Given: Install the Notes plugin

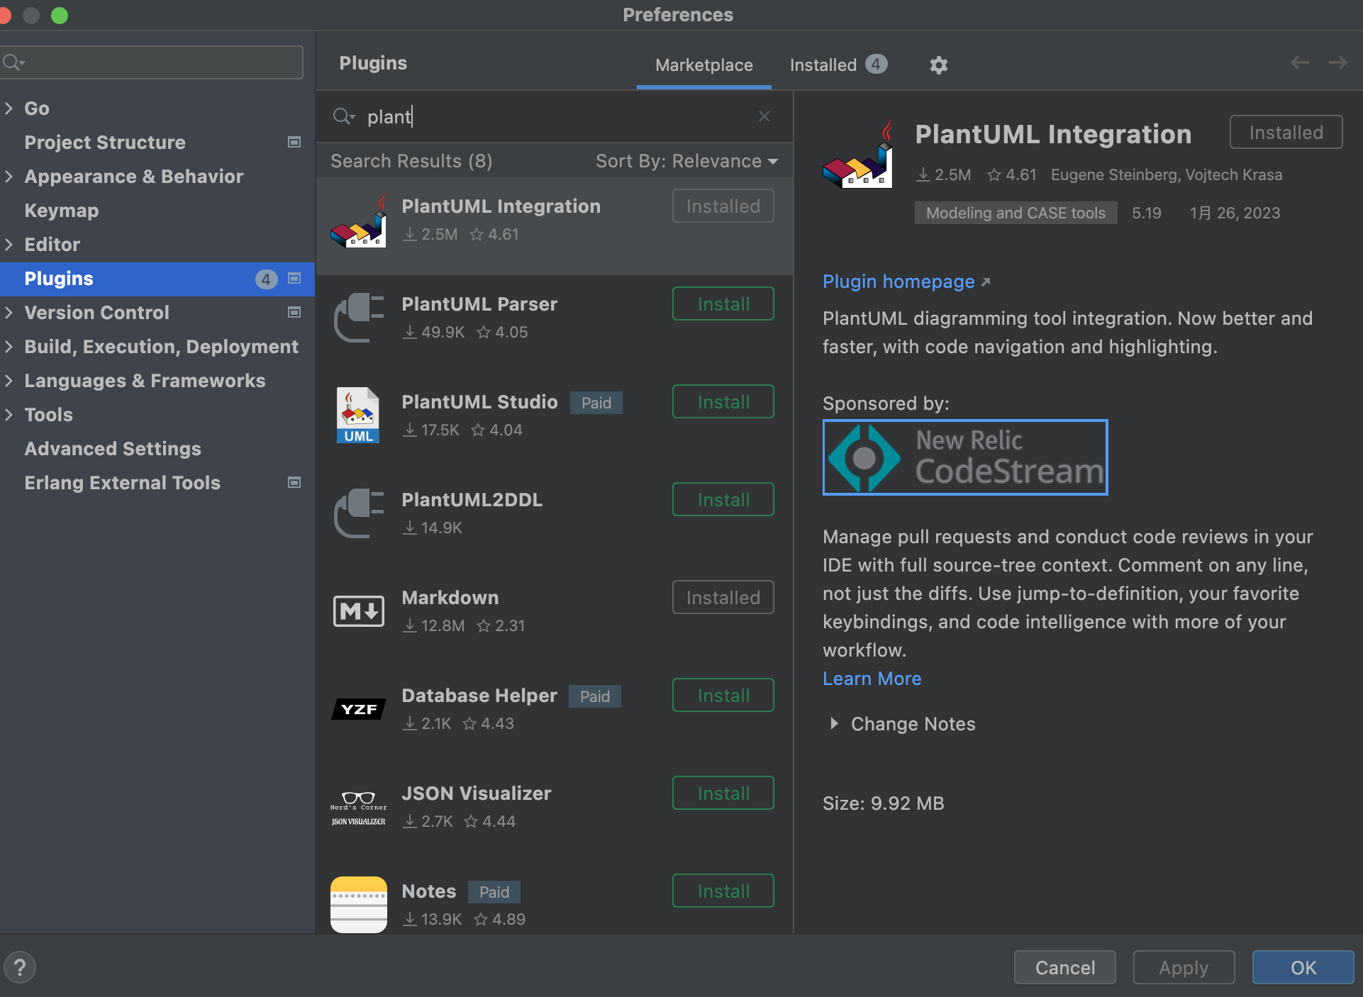Looking at the screenshot, I should coord(723,891).
